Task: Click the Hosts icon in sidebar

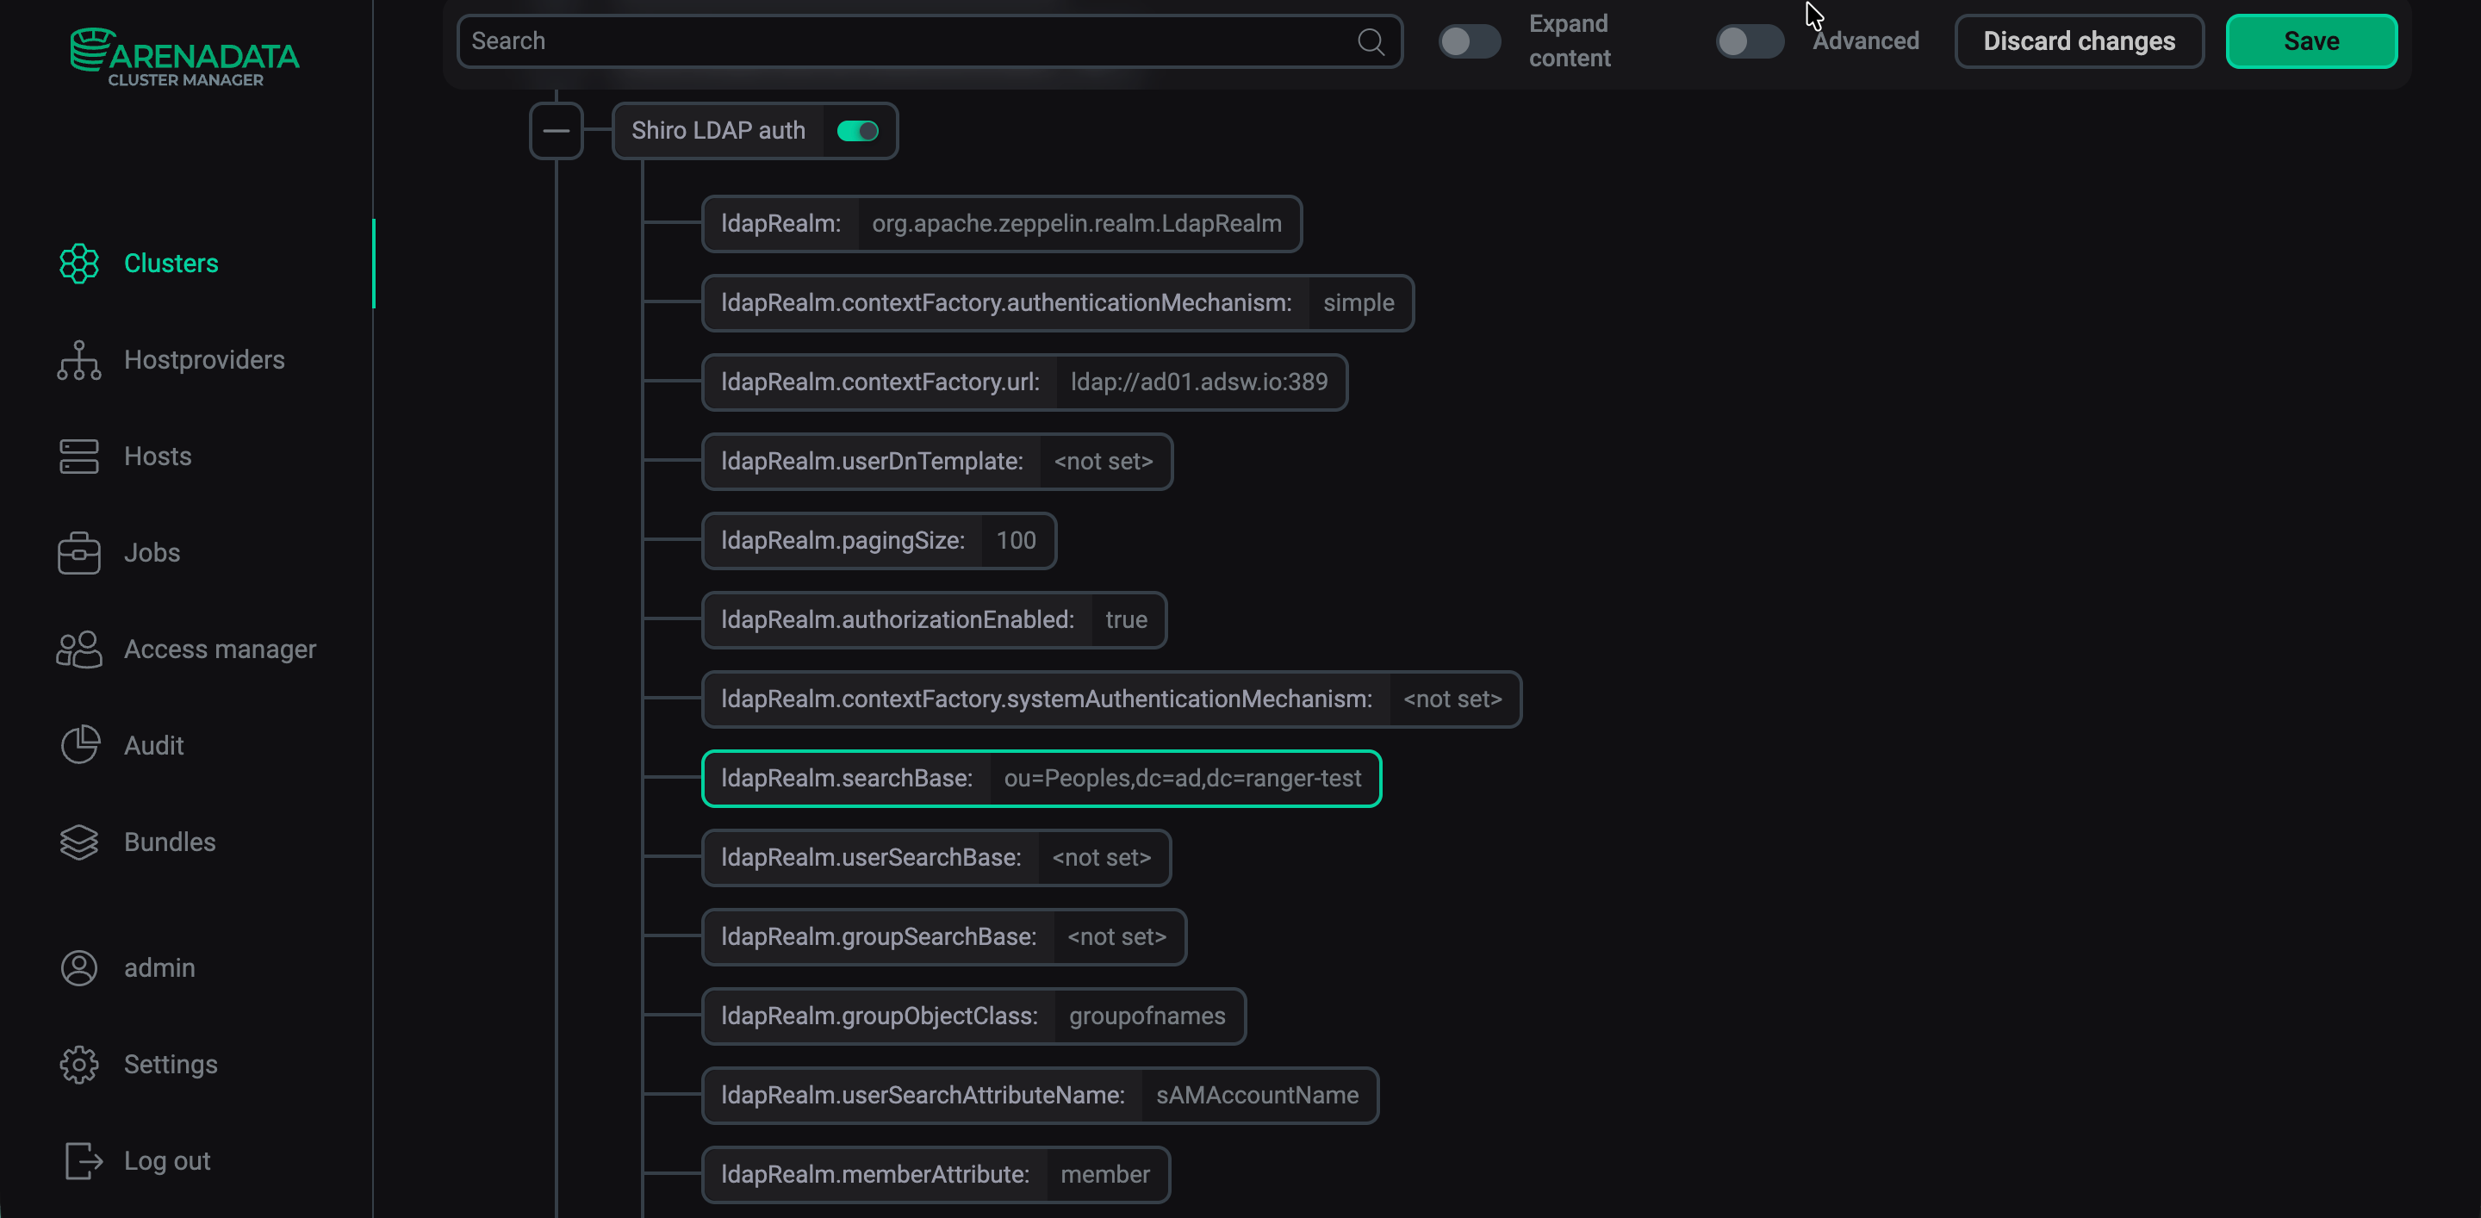Action: point(79,457)
